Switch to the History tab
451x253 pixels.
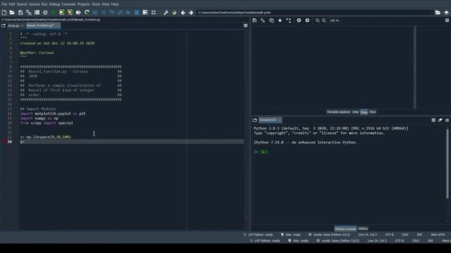[363, 228]
